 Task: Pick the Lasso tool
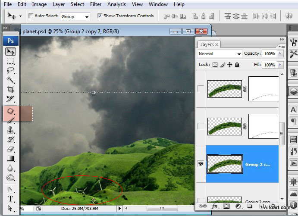click(x=10, y=71)
